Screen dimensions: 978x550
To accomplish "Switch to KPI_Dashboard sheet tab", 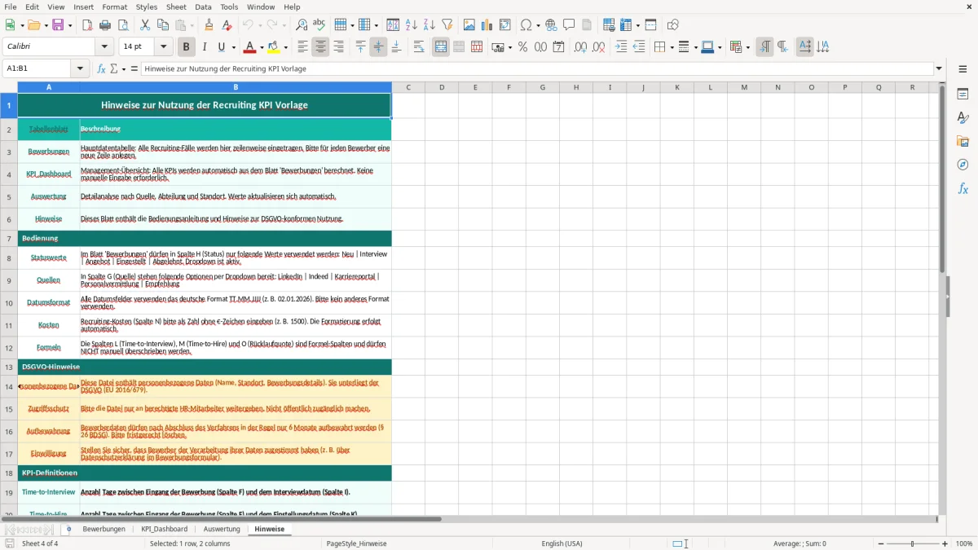I will [x=165, y=530].
